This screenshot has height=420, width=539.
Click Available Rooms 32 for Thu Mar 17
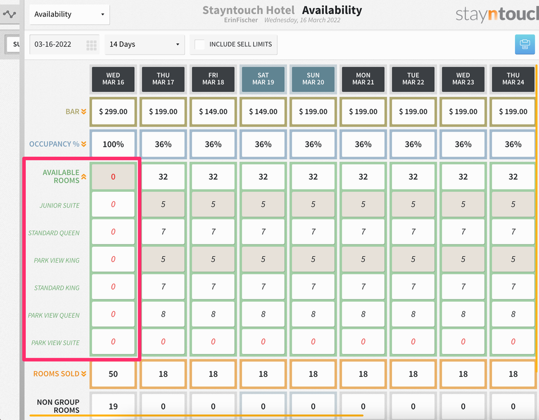pyautogui.click(x=163, y=177)
